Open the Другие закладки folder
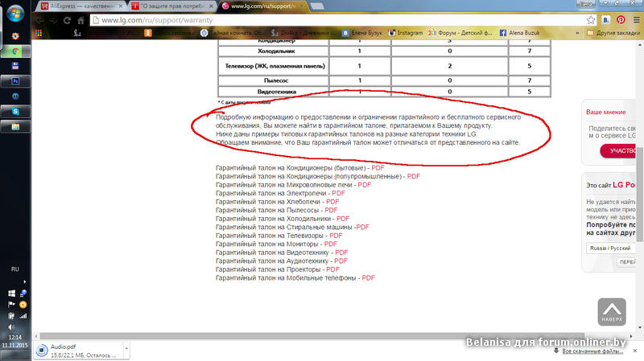 tap(613, 33)
